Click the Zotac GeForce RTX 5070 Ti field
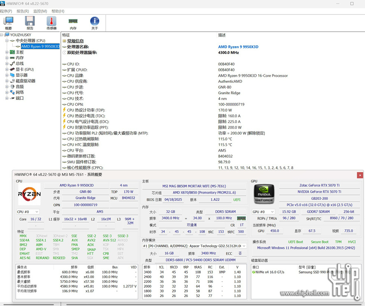 pos(320,185)
